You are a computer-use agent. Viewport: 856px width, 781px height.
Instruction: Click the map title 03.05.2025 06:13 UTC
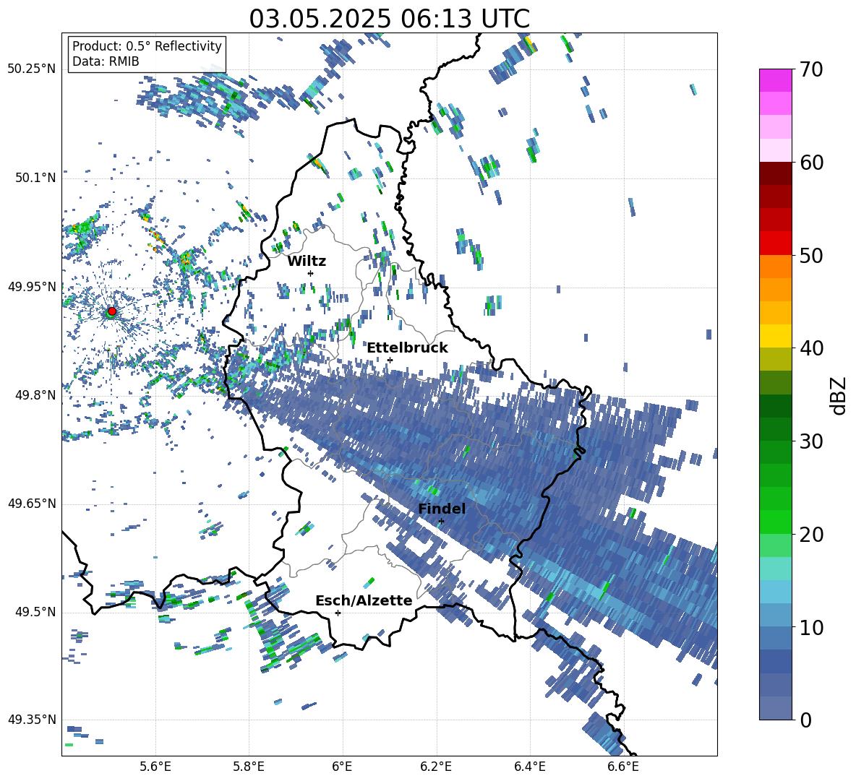point(389,19)
